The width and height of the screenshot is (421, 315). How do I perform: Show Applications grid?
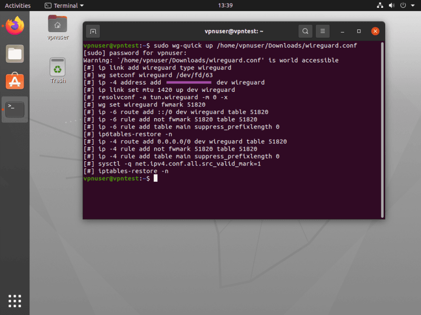click(x=15, y=300)
